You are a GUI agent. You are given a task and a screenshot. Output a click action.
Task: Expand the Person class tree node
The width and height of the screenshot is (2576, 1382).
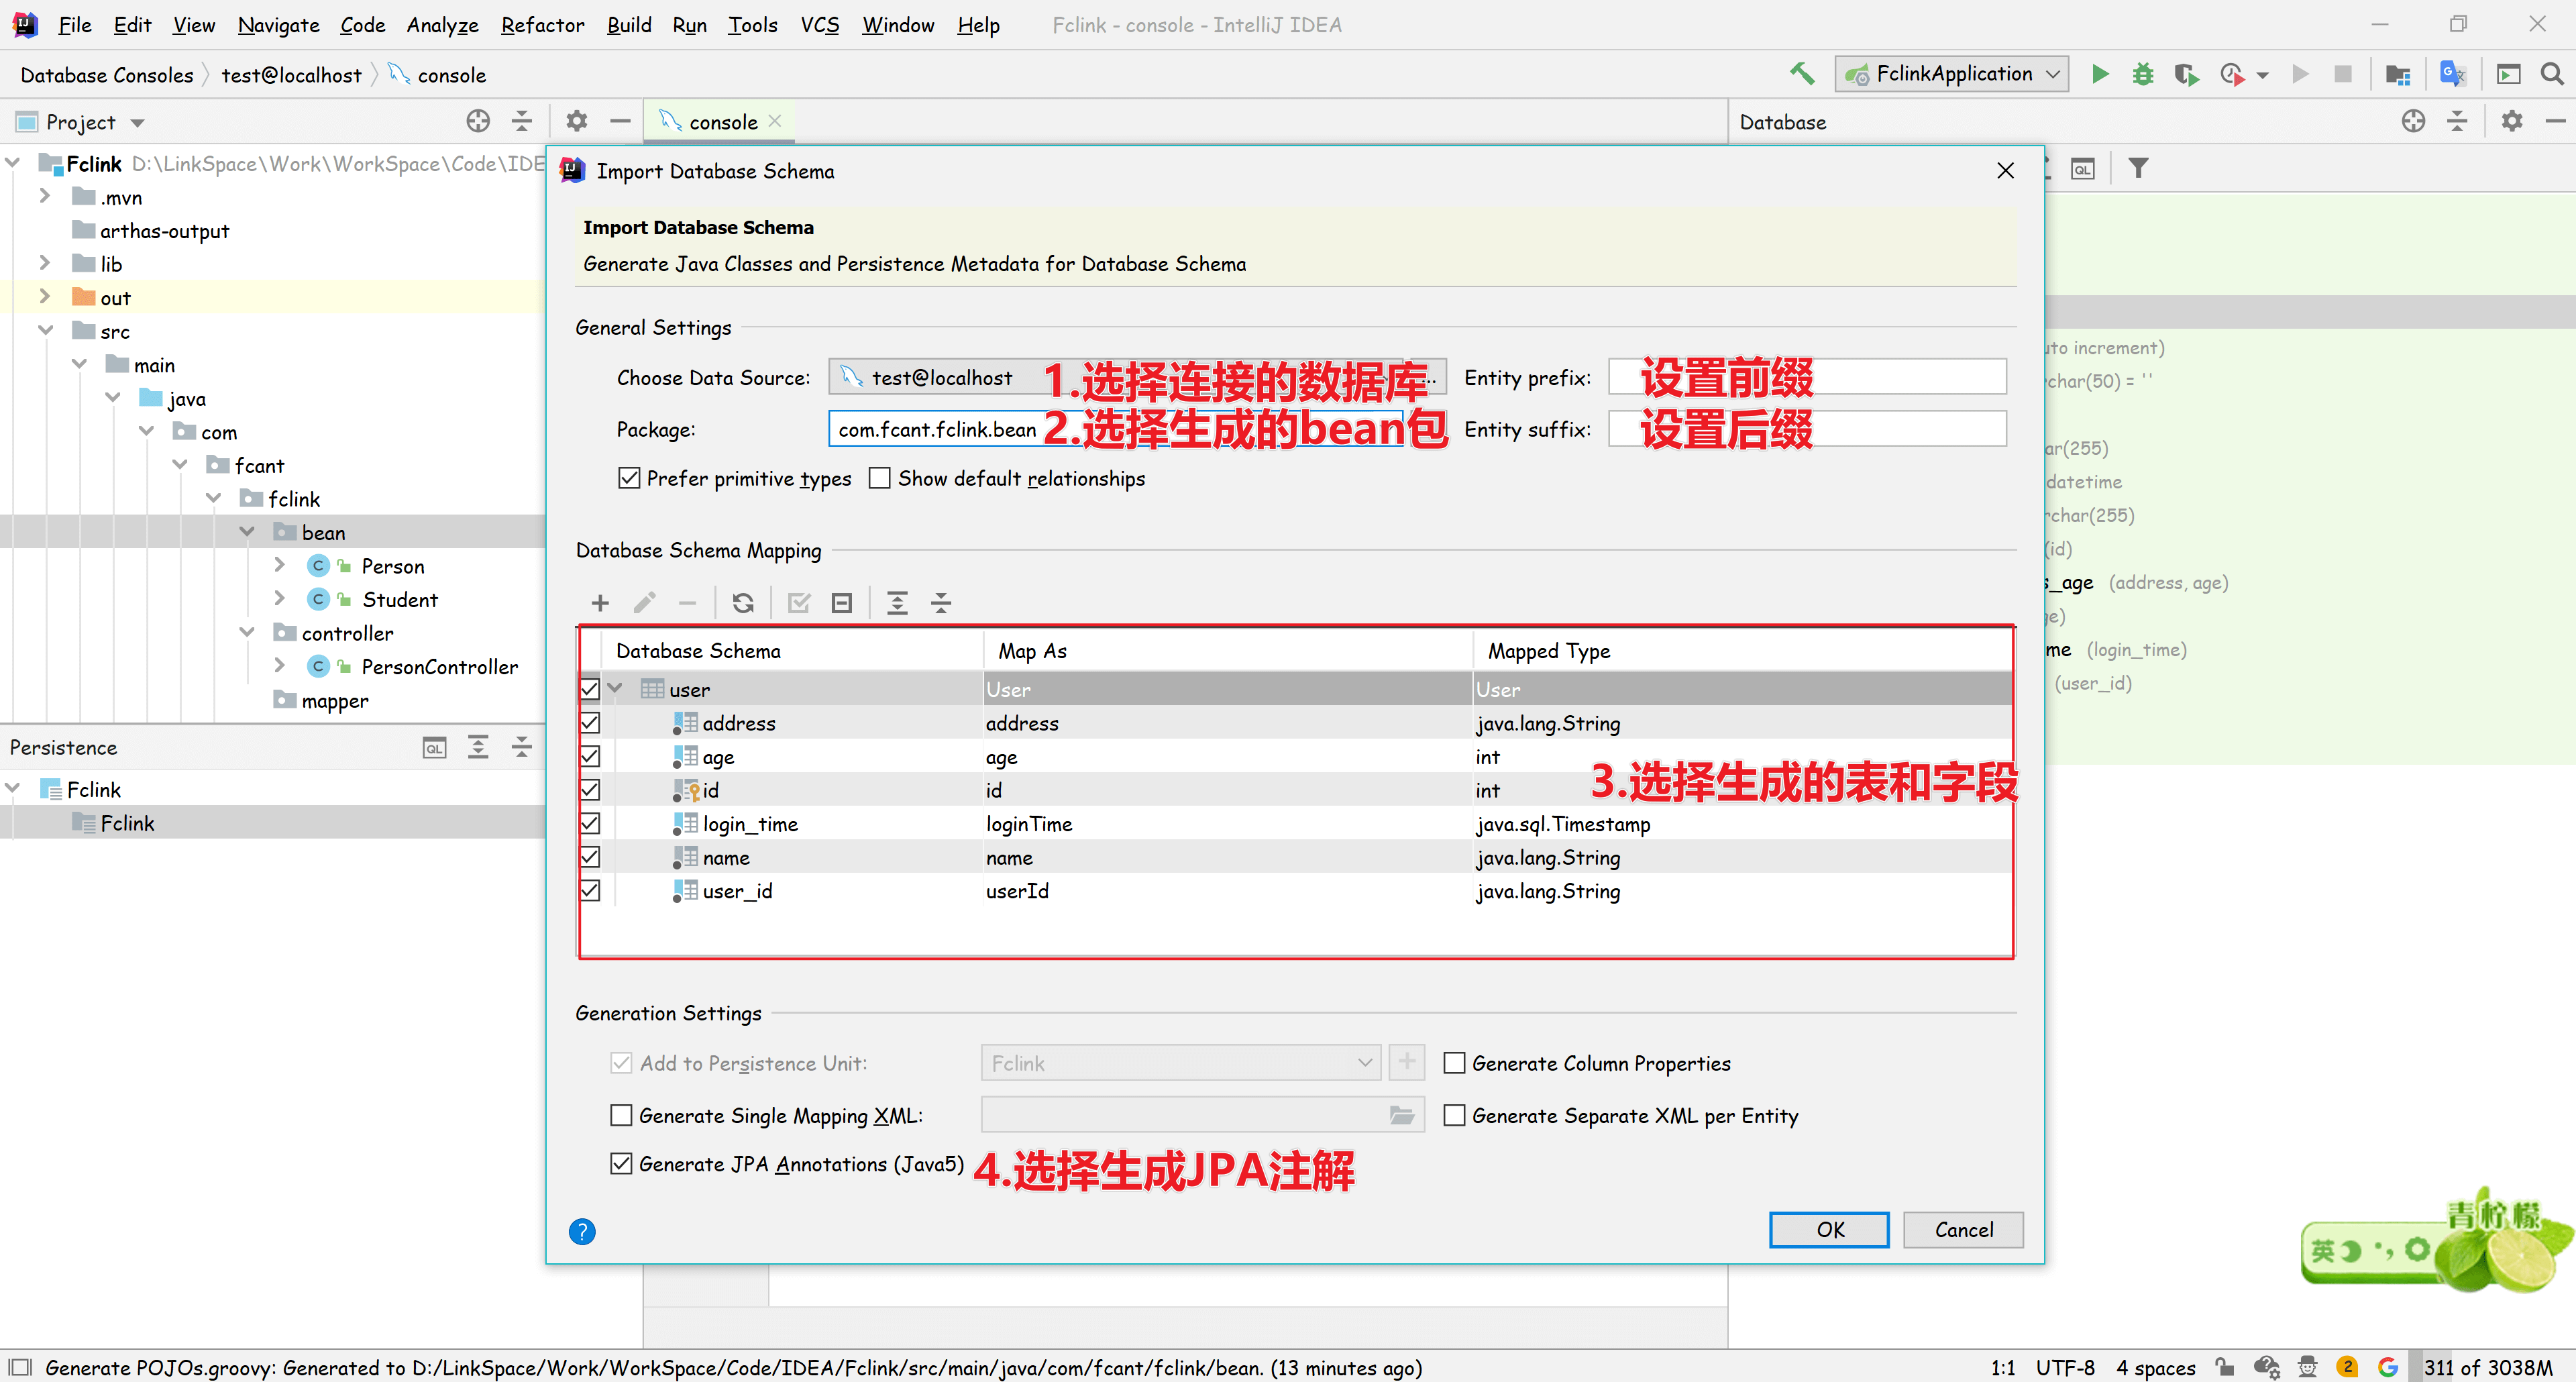point(279,565)
